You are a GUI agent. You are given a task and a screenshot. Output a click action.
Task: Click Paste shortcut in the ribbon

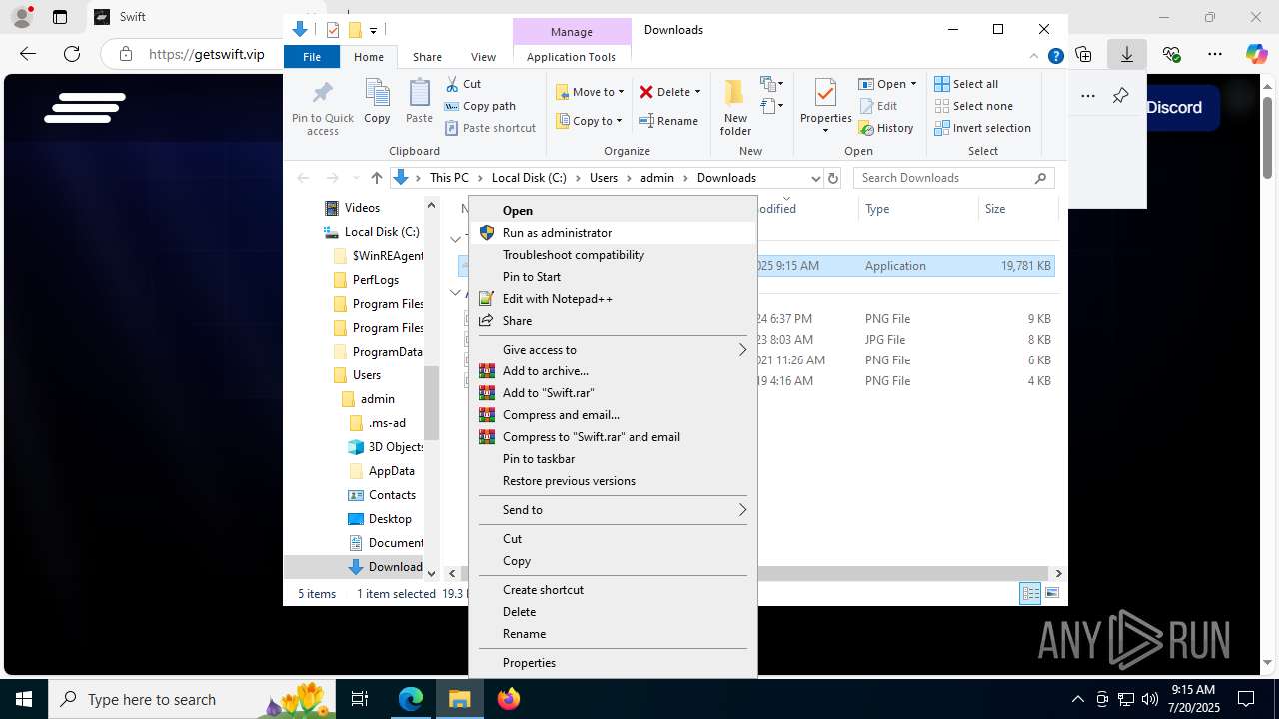point(490,128)
